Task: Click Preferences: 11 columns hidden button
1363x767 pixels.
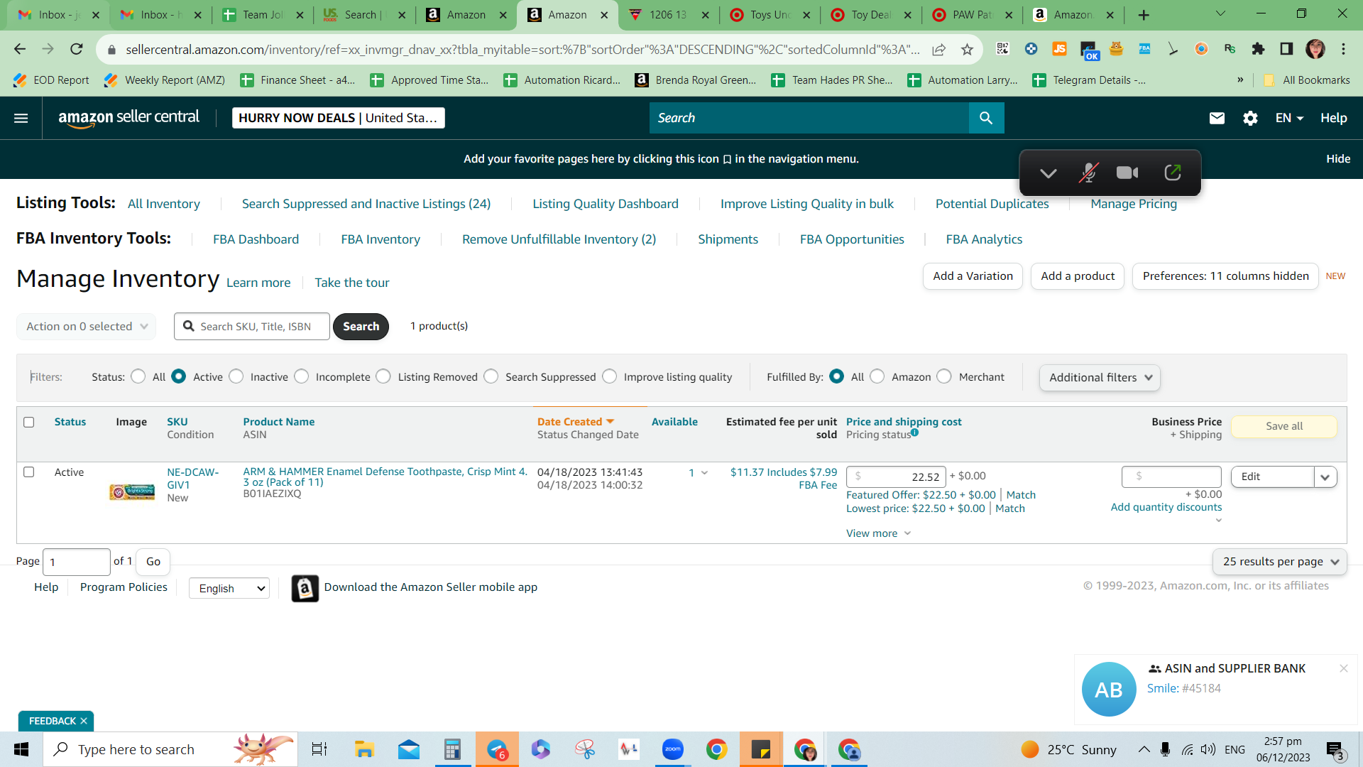Action: pos(1225,276)
